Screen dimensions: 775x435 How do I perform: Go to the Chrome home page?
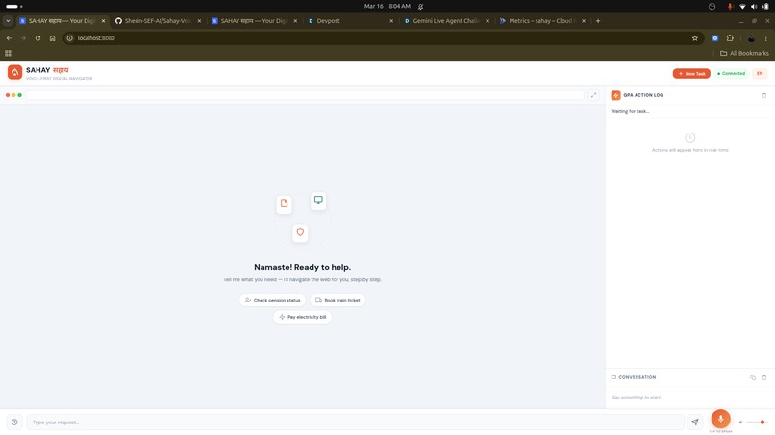(x=52, y=38)
